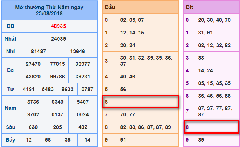Click third prize number 39231
Screen dimensions: 240x147
pos(83,77)
